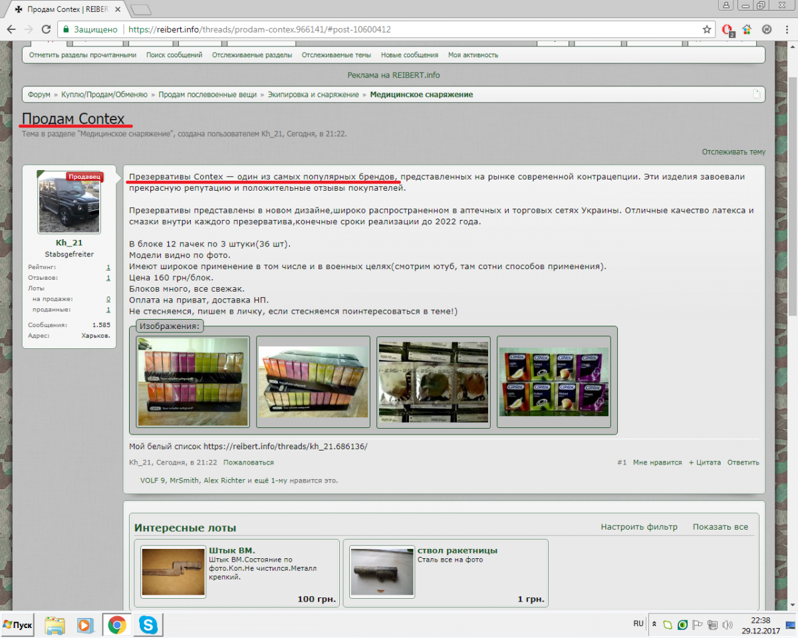Click the Chrome profile person icon
798x638 pixels.
[726, 5]
